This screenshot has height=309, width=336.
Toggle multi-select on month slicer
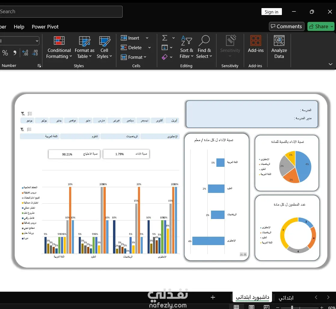tap(30, 114)
